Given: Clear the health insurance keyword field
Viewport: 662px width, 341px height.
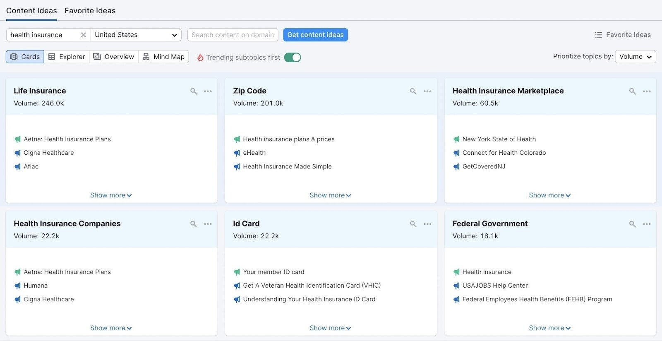Looking at the screenshot, I should (83, 35).
